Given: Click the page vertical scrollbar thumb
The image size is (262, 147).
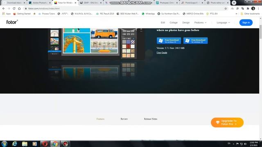Looking at the screenshot, I should click(x=260, y=32).
